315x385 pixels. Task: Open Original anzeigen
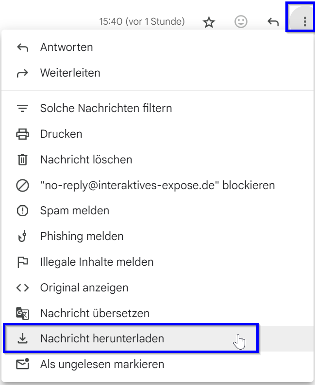click(84, 288)
